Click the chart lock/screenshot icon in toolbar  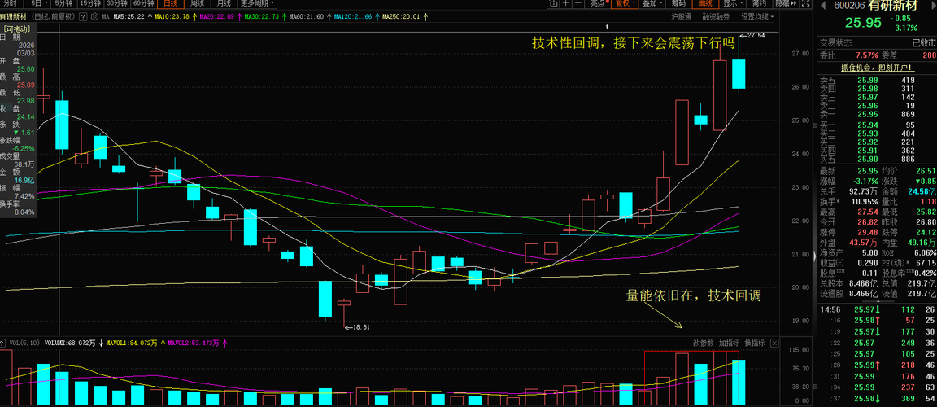click(554, 3)
